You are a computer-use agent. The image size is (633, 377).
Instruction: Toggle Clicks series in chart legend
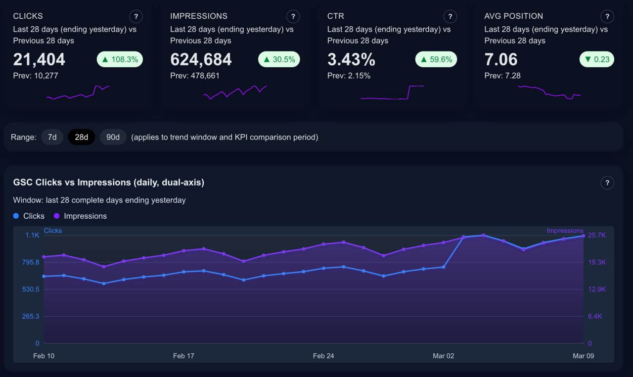click(x=29, y=216)
